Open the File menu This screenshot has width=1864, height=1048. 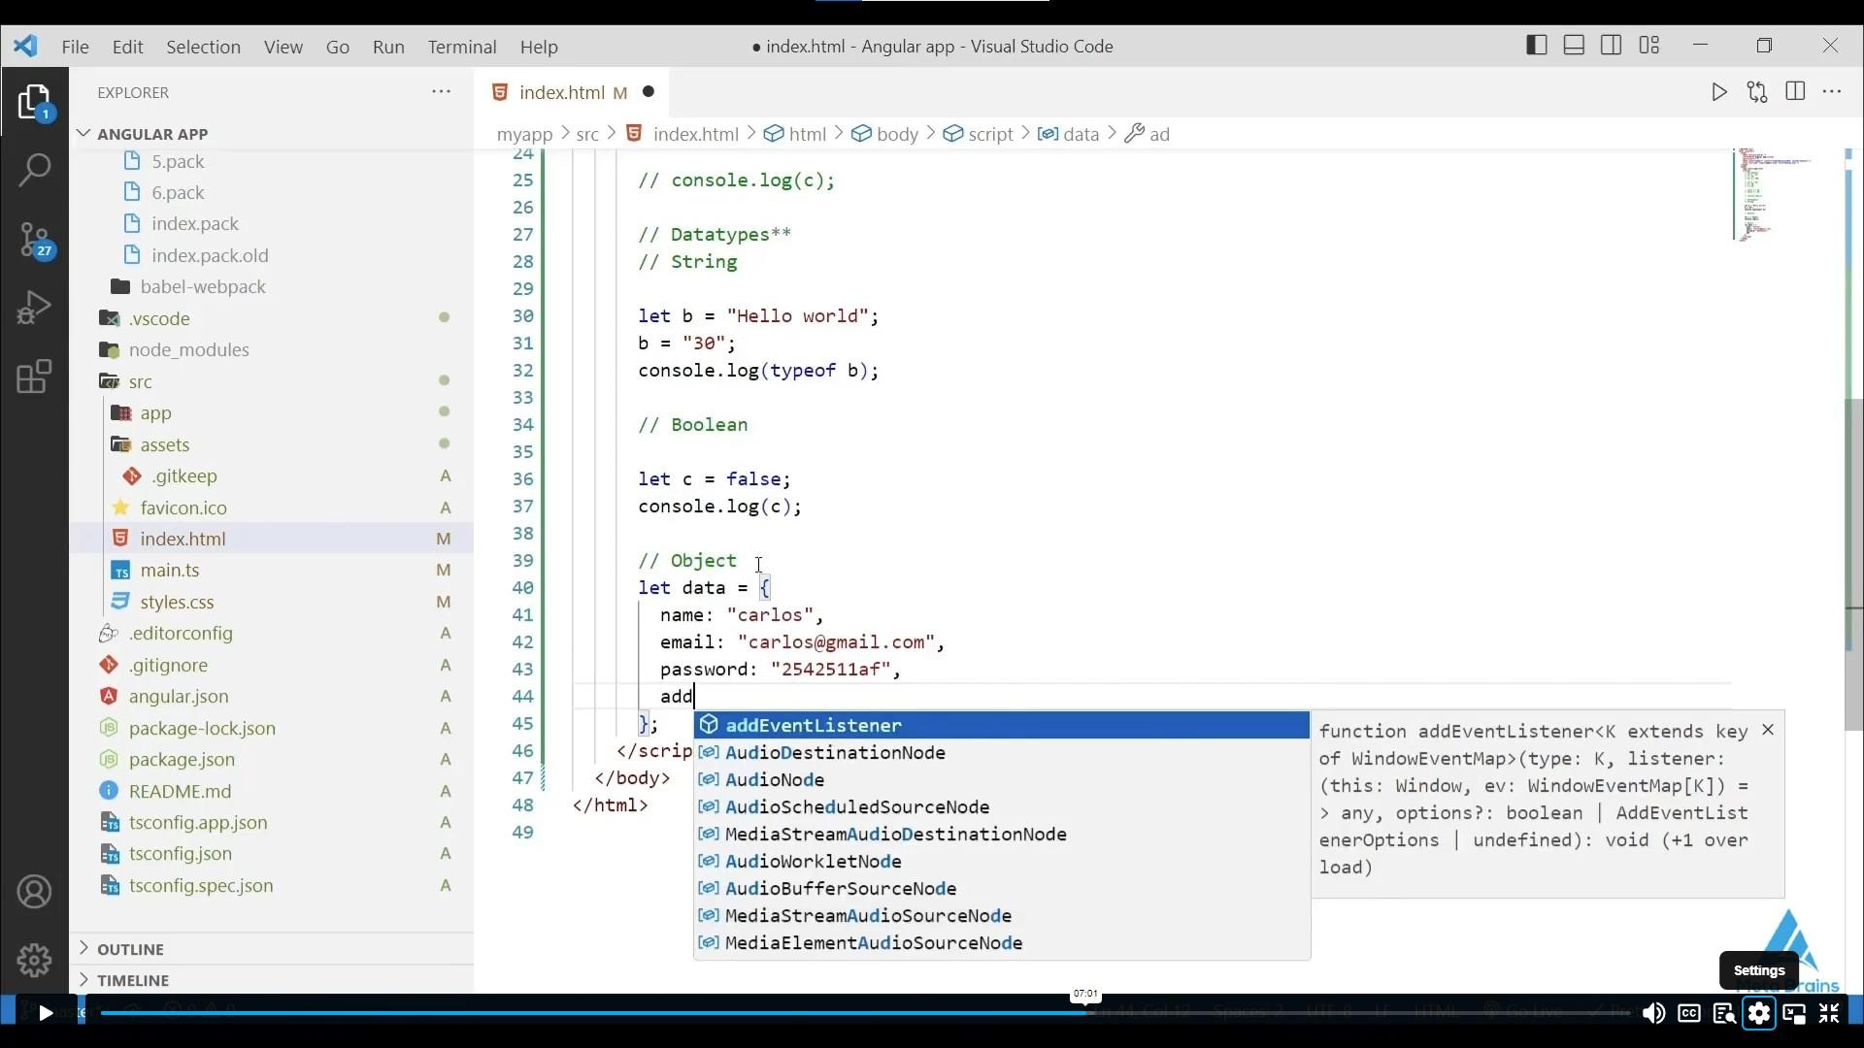pyautogui.click(x=75, y=47)
